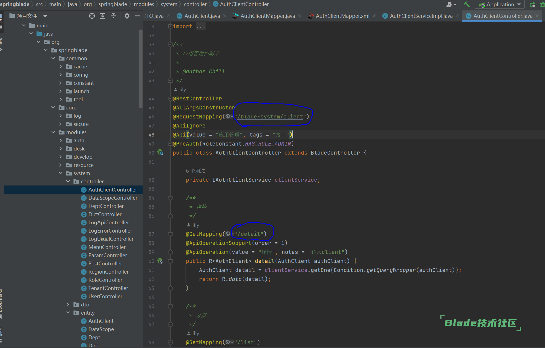Open the Application run configuration dropdown

click(500, 4)
